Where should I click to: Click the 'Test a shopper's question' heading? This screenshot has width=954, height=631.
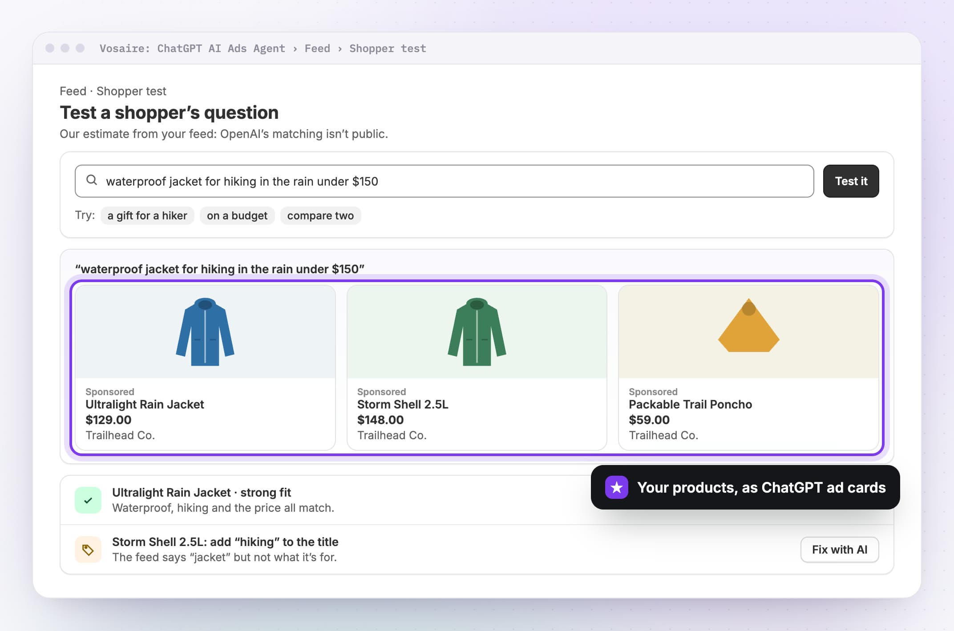pos(169,113)
